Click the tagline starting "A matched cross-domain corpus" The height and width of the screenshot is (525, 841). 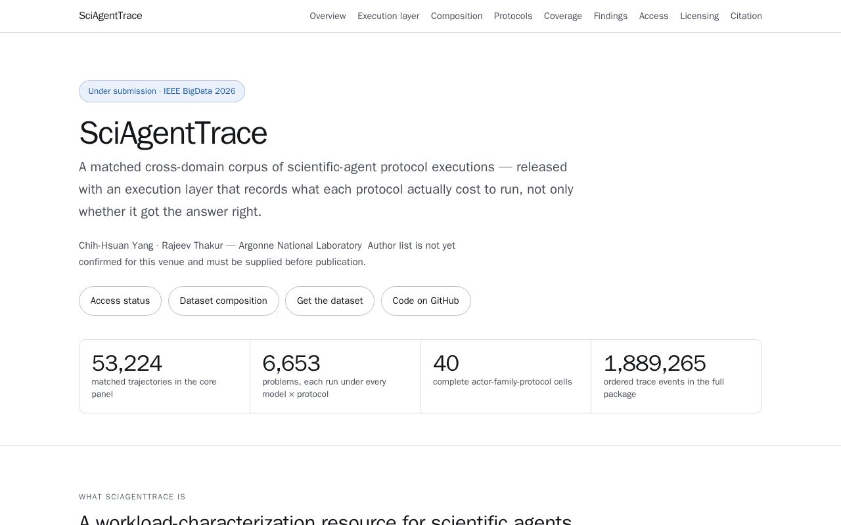[326, 189]
